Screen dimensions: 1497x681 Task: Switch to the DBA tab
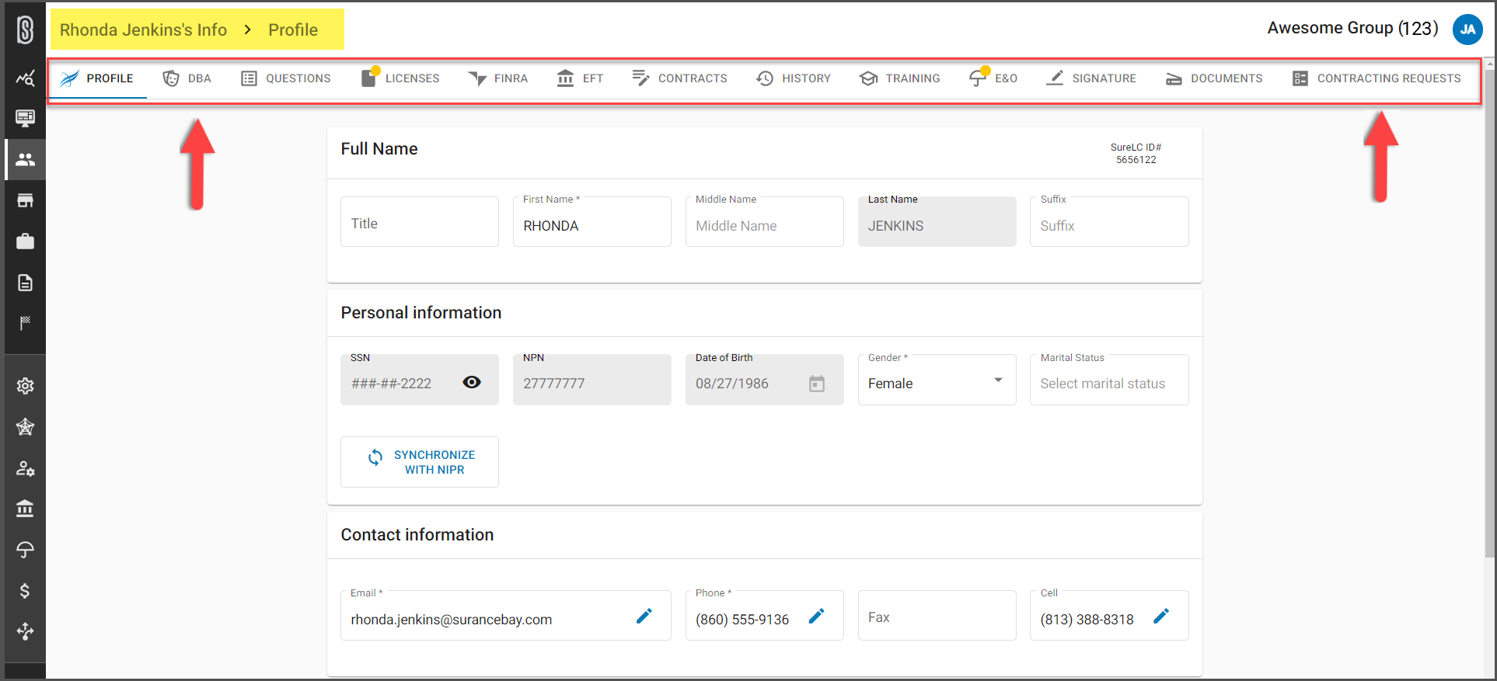(187, 78)
